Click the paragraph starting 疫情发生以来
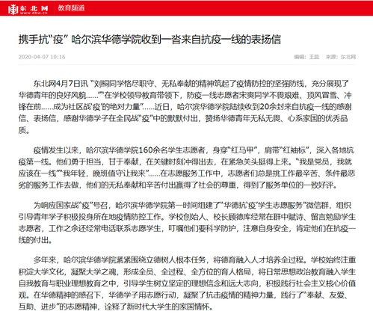The image size is (373, 323). [187, 167]
